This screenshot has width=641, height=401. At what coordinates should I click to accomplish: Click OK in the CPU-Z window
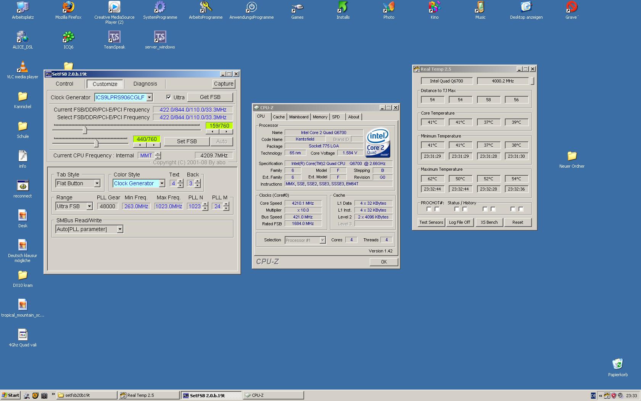[x=384, y=262]
